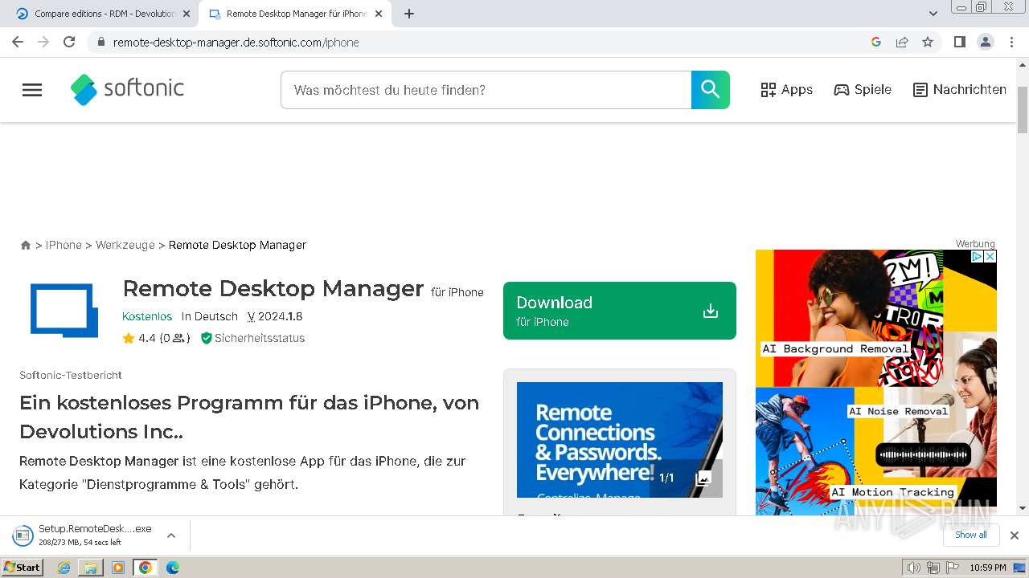Image resolution: width=1029 pixels, height=578 pixels.
Task: Open media player from taskbar
Action: pos(118,568)
